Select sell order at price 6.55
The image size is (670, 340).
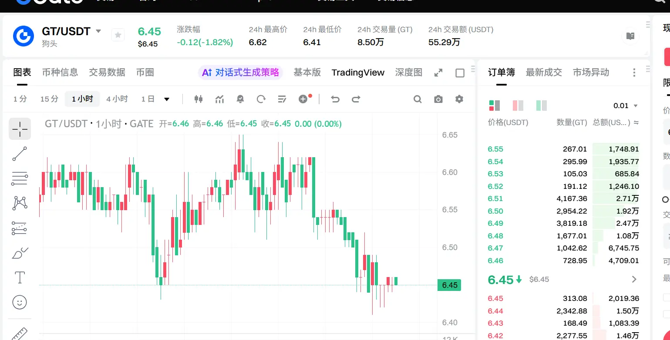click(563, 149)
